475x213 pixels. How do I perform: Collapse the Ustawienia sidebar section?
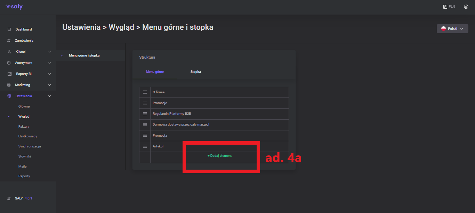click(49, 96)
